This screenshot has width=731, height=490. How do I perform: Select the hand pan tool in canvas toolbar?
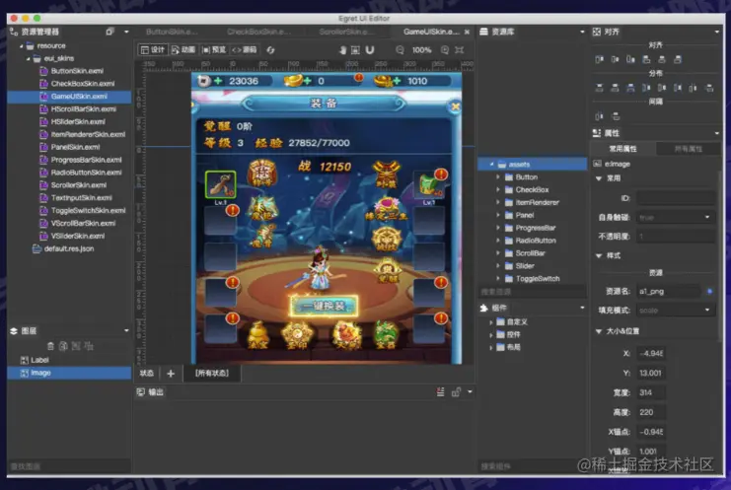point(342,50)
